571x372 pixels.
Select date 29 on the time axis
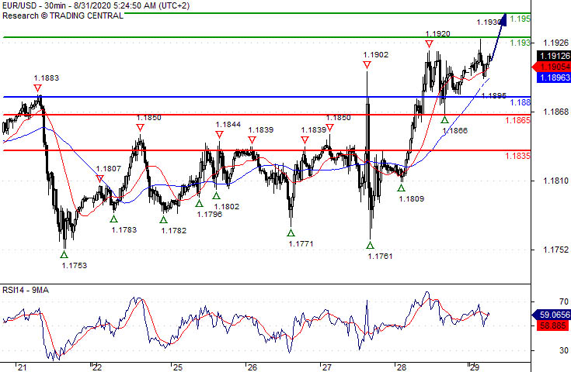point(475,367)
